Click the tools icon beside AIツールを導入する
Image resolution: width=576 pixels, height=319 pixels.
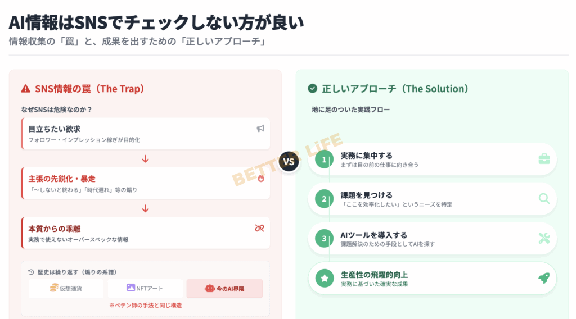pyautogui.click(x=544, y=238)
